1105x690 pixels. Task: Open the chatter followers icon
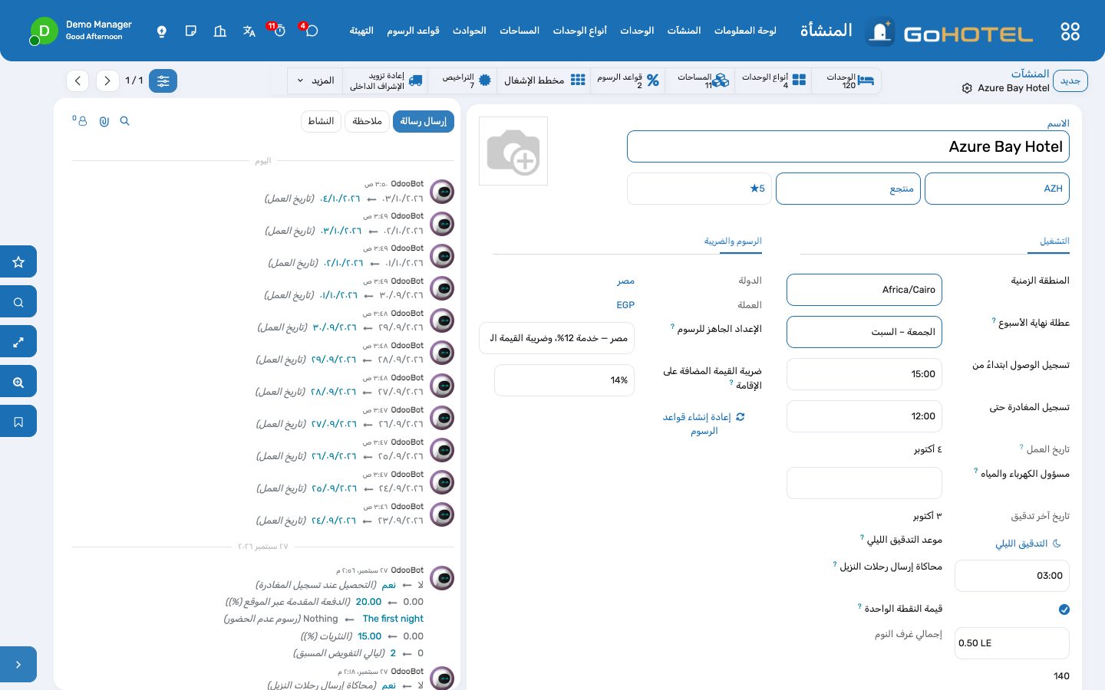(80, 121)
